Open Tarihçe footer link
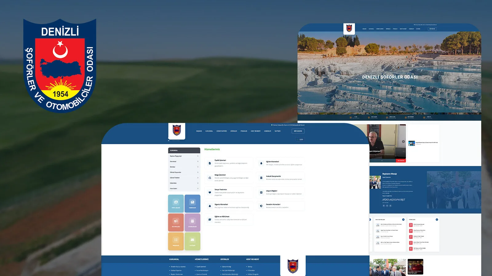This screenshot has height=276, width=492. click(250, 267)
